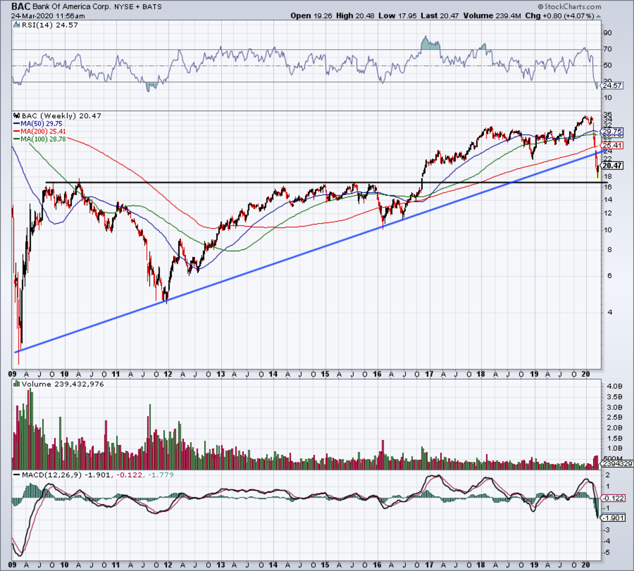The width and height of the screenshot is (634, 571).
Task: Click the candlestick icon beside BAC (Weekly)
Action: (x=15, y=116)
